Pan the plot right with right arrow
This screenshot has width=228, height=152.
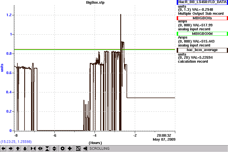[x=11, y=149]
